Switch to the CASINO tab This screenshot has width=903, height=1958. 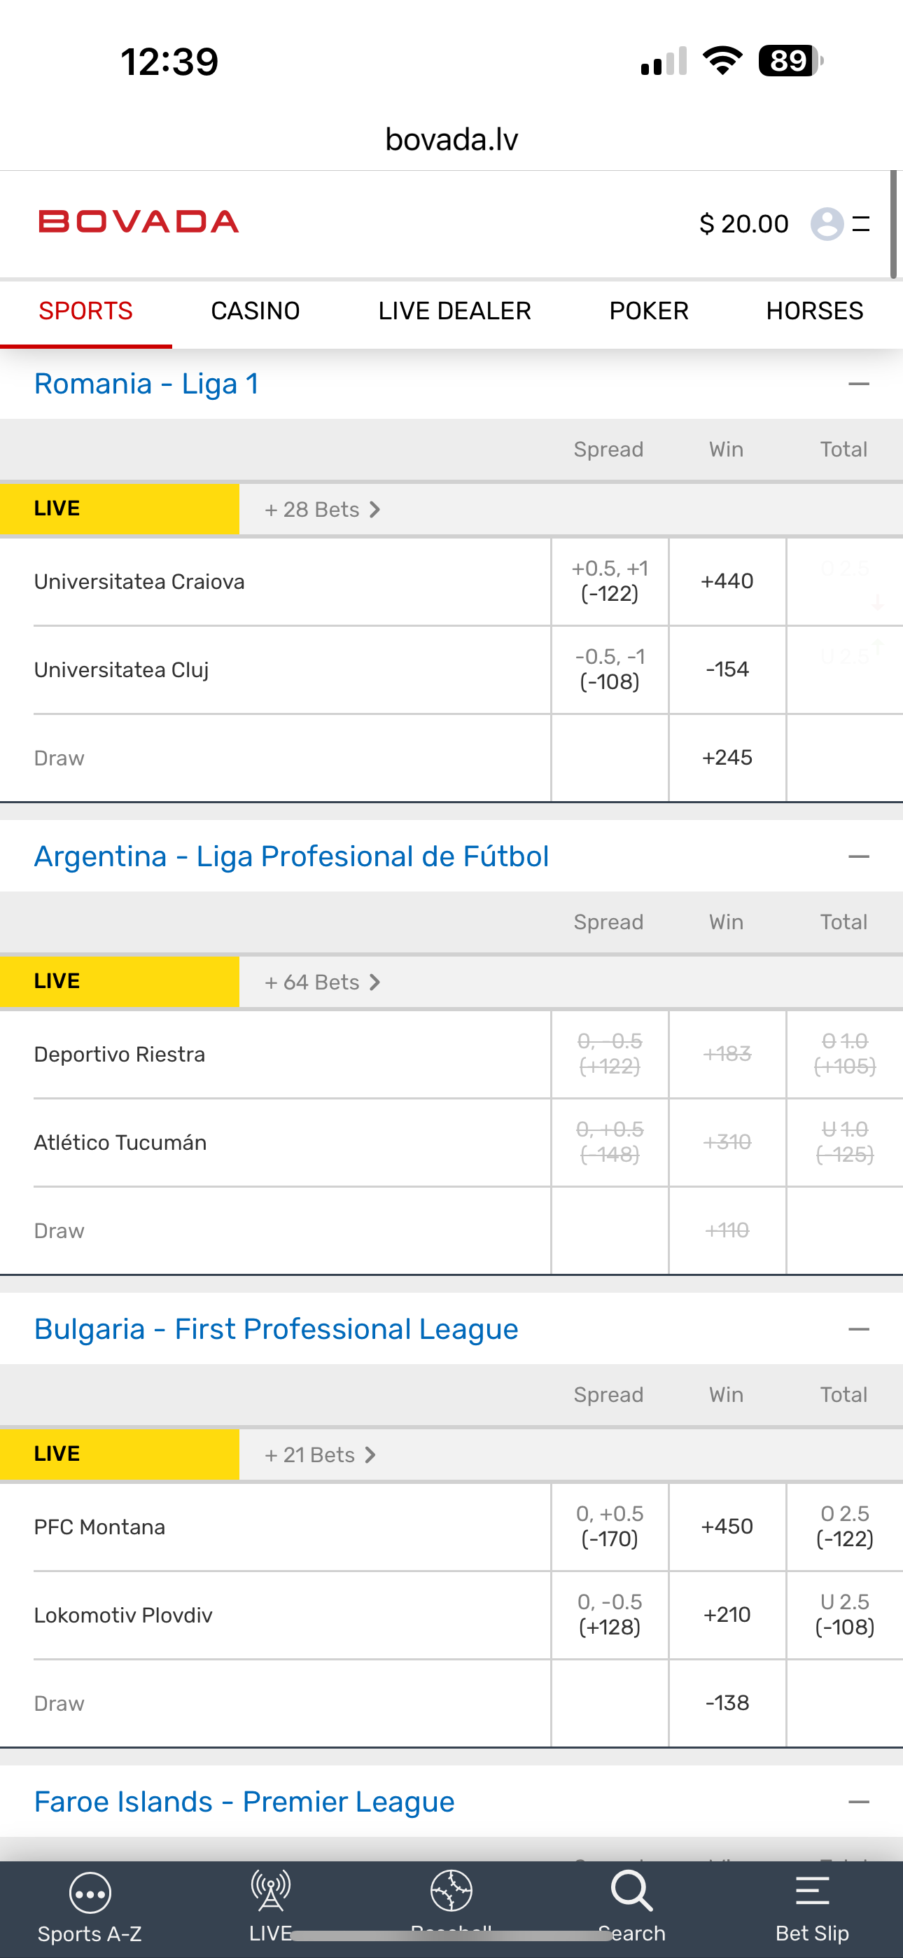pyautogui.click(x=255, y=311)
